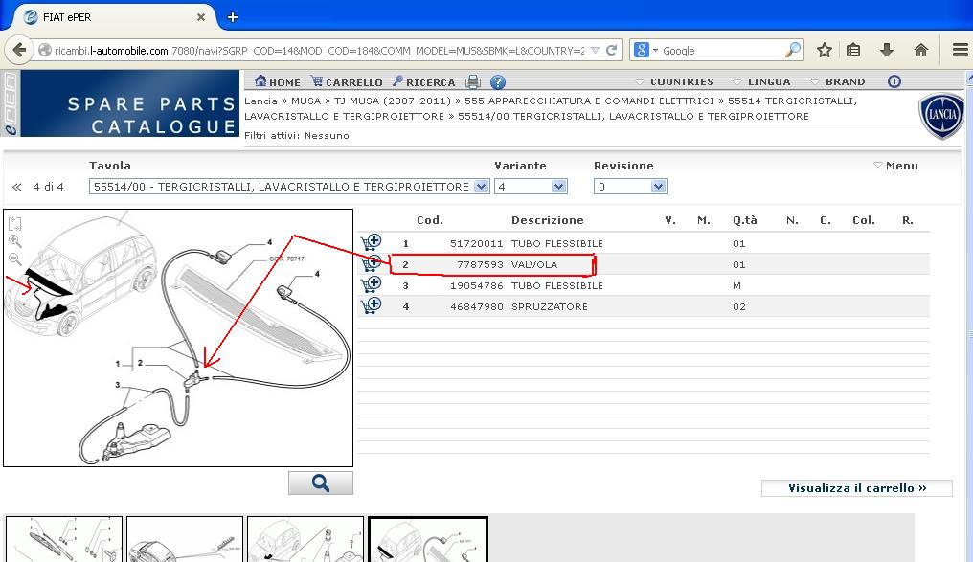Open the LINGUA menu
This screenshot has height=562, width=973.
[x=762, y=82]
